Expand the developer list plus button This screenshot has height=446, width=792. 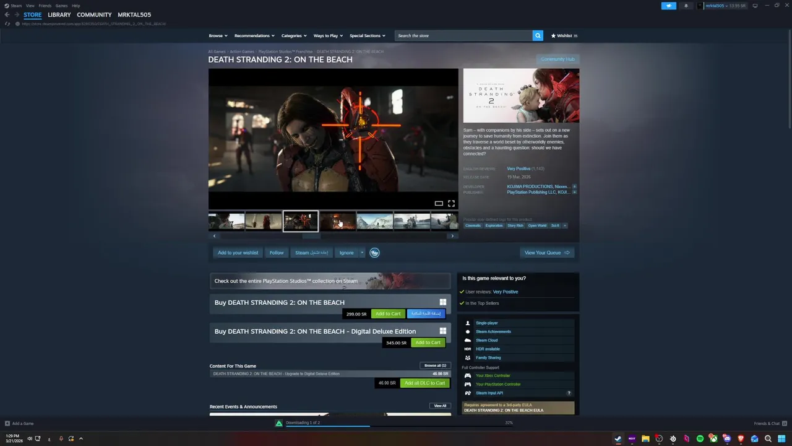(574, 186)
